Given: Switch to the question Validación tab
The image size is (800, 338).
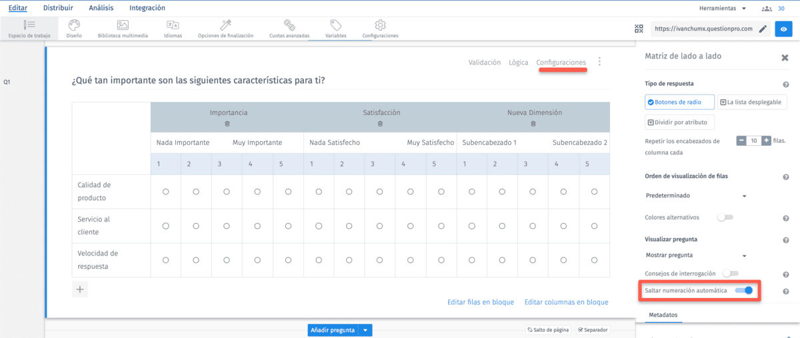Looking at the screenshot, I should (485, 63).
